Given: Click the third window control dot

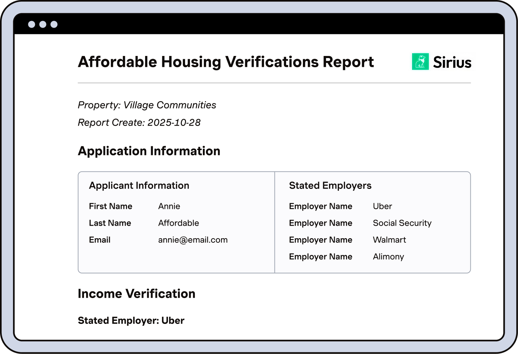Looking at the screenshot, I should pyautogui.click(x=54, y=24).
